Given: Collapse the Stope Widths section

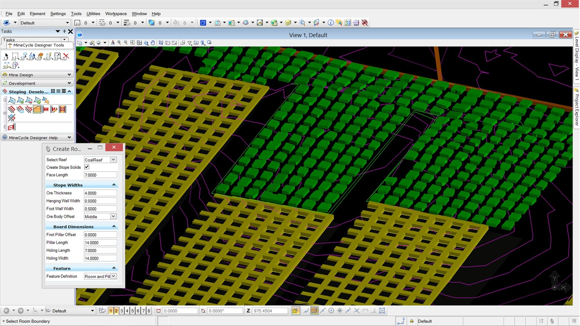Looking at the screenshot, I should coord(114,185).
